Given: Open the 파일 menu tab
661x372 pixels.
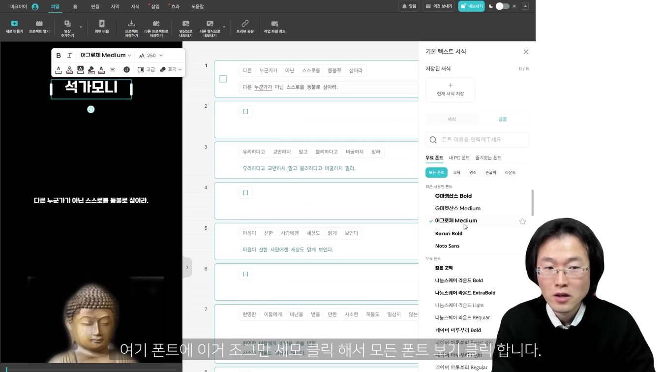Looking at the screenshot, I should tap(55, 6).
